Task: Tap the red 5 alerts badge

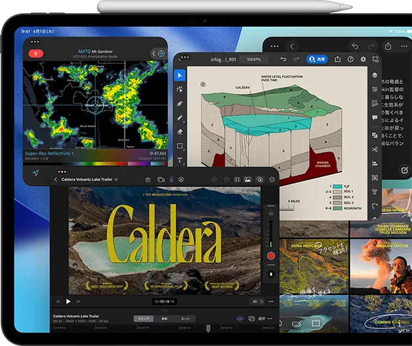Action: click(x=35, y=52)
